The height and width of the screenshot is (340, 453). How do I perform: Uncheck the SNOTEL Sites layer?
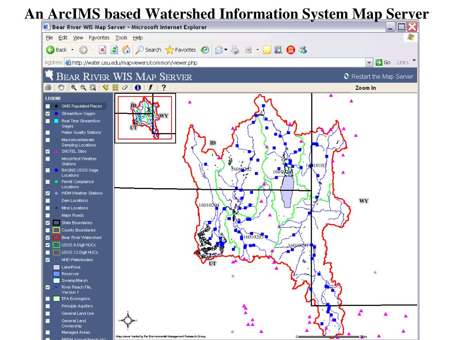48,151
